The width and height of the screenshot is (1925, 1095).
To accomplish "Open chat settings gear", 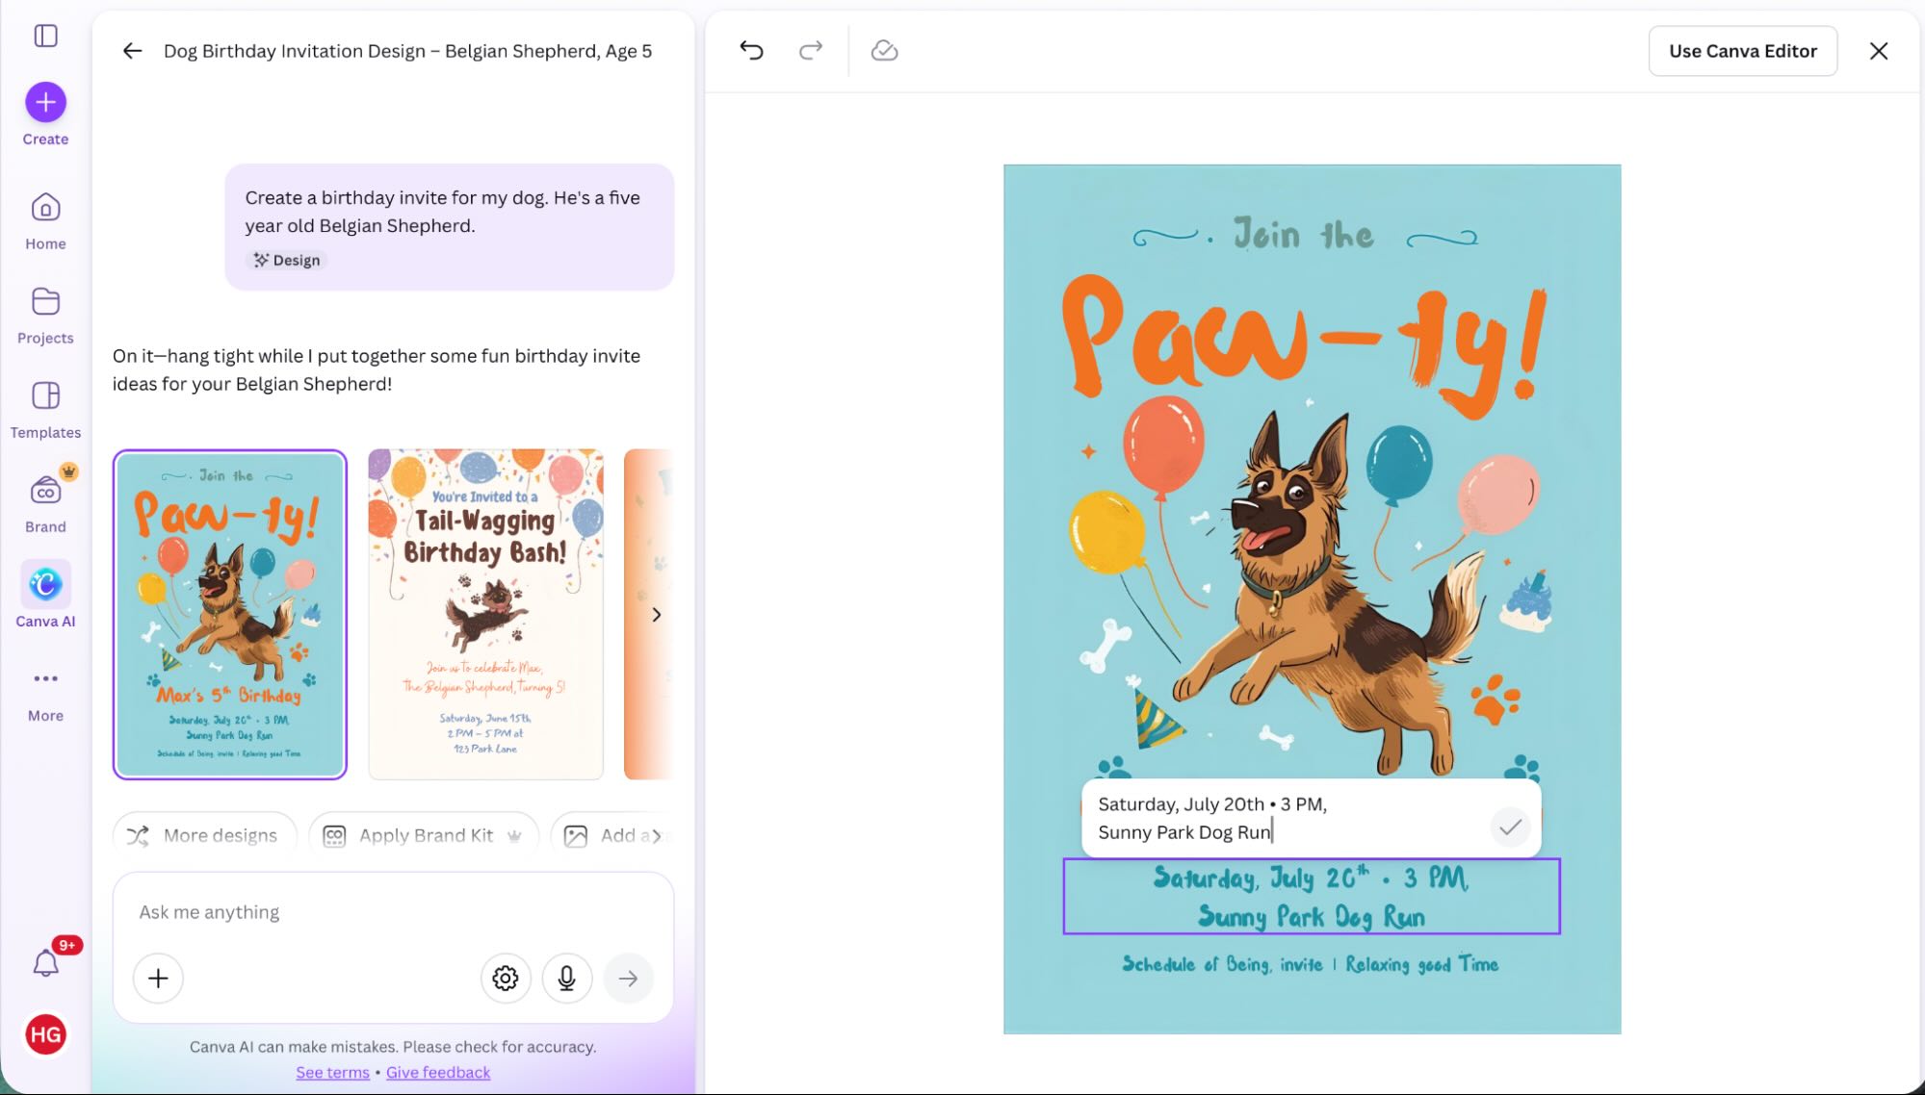I will coord(505,978).
